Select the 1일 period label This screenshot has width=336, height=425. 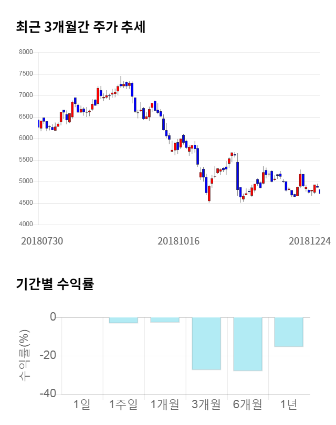[82, 405]
